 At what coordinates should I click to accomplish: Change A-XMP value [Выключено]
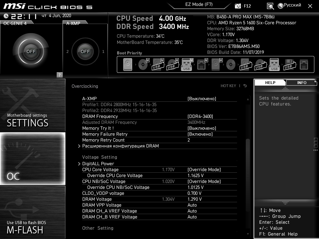pyautogui.click(x=202, y=99)
